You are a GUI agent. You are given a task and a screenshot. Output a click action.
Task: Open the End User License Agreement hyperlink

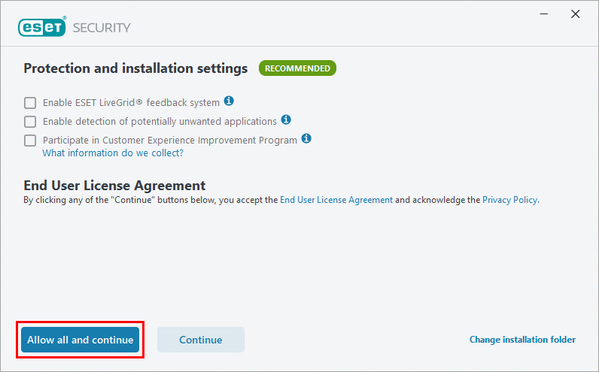(336, 200)
